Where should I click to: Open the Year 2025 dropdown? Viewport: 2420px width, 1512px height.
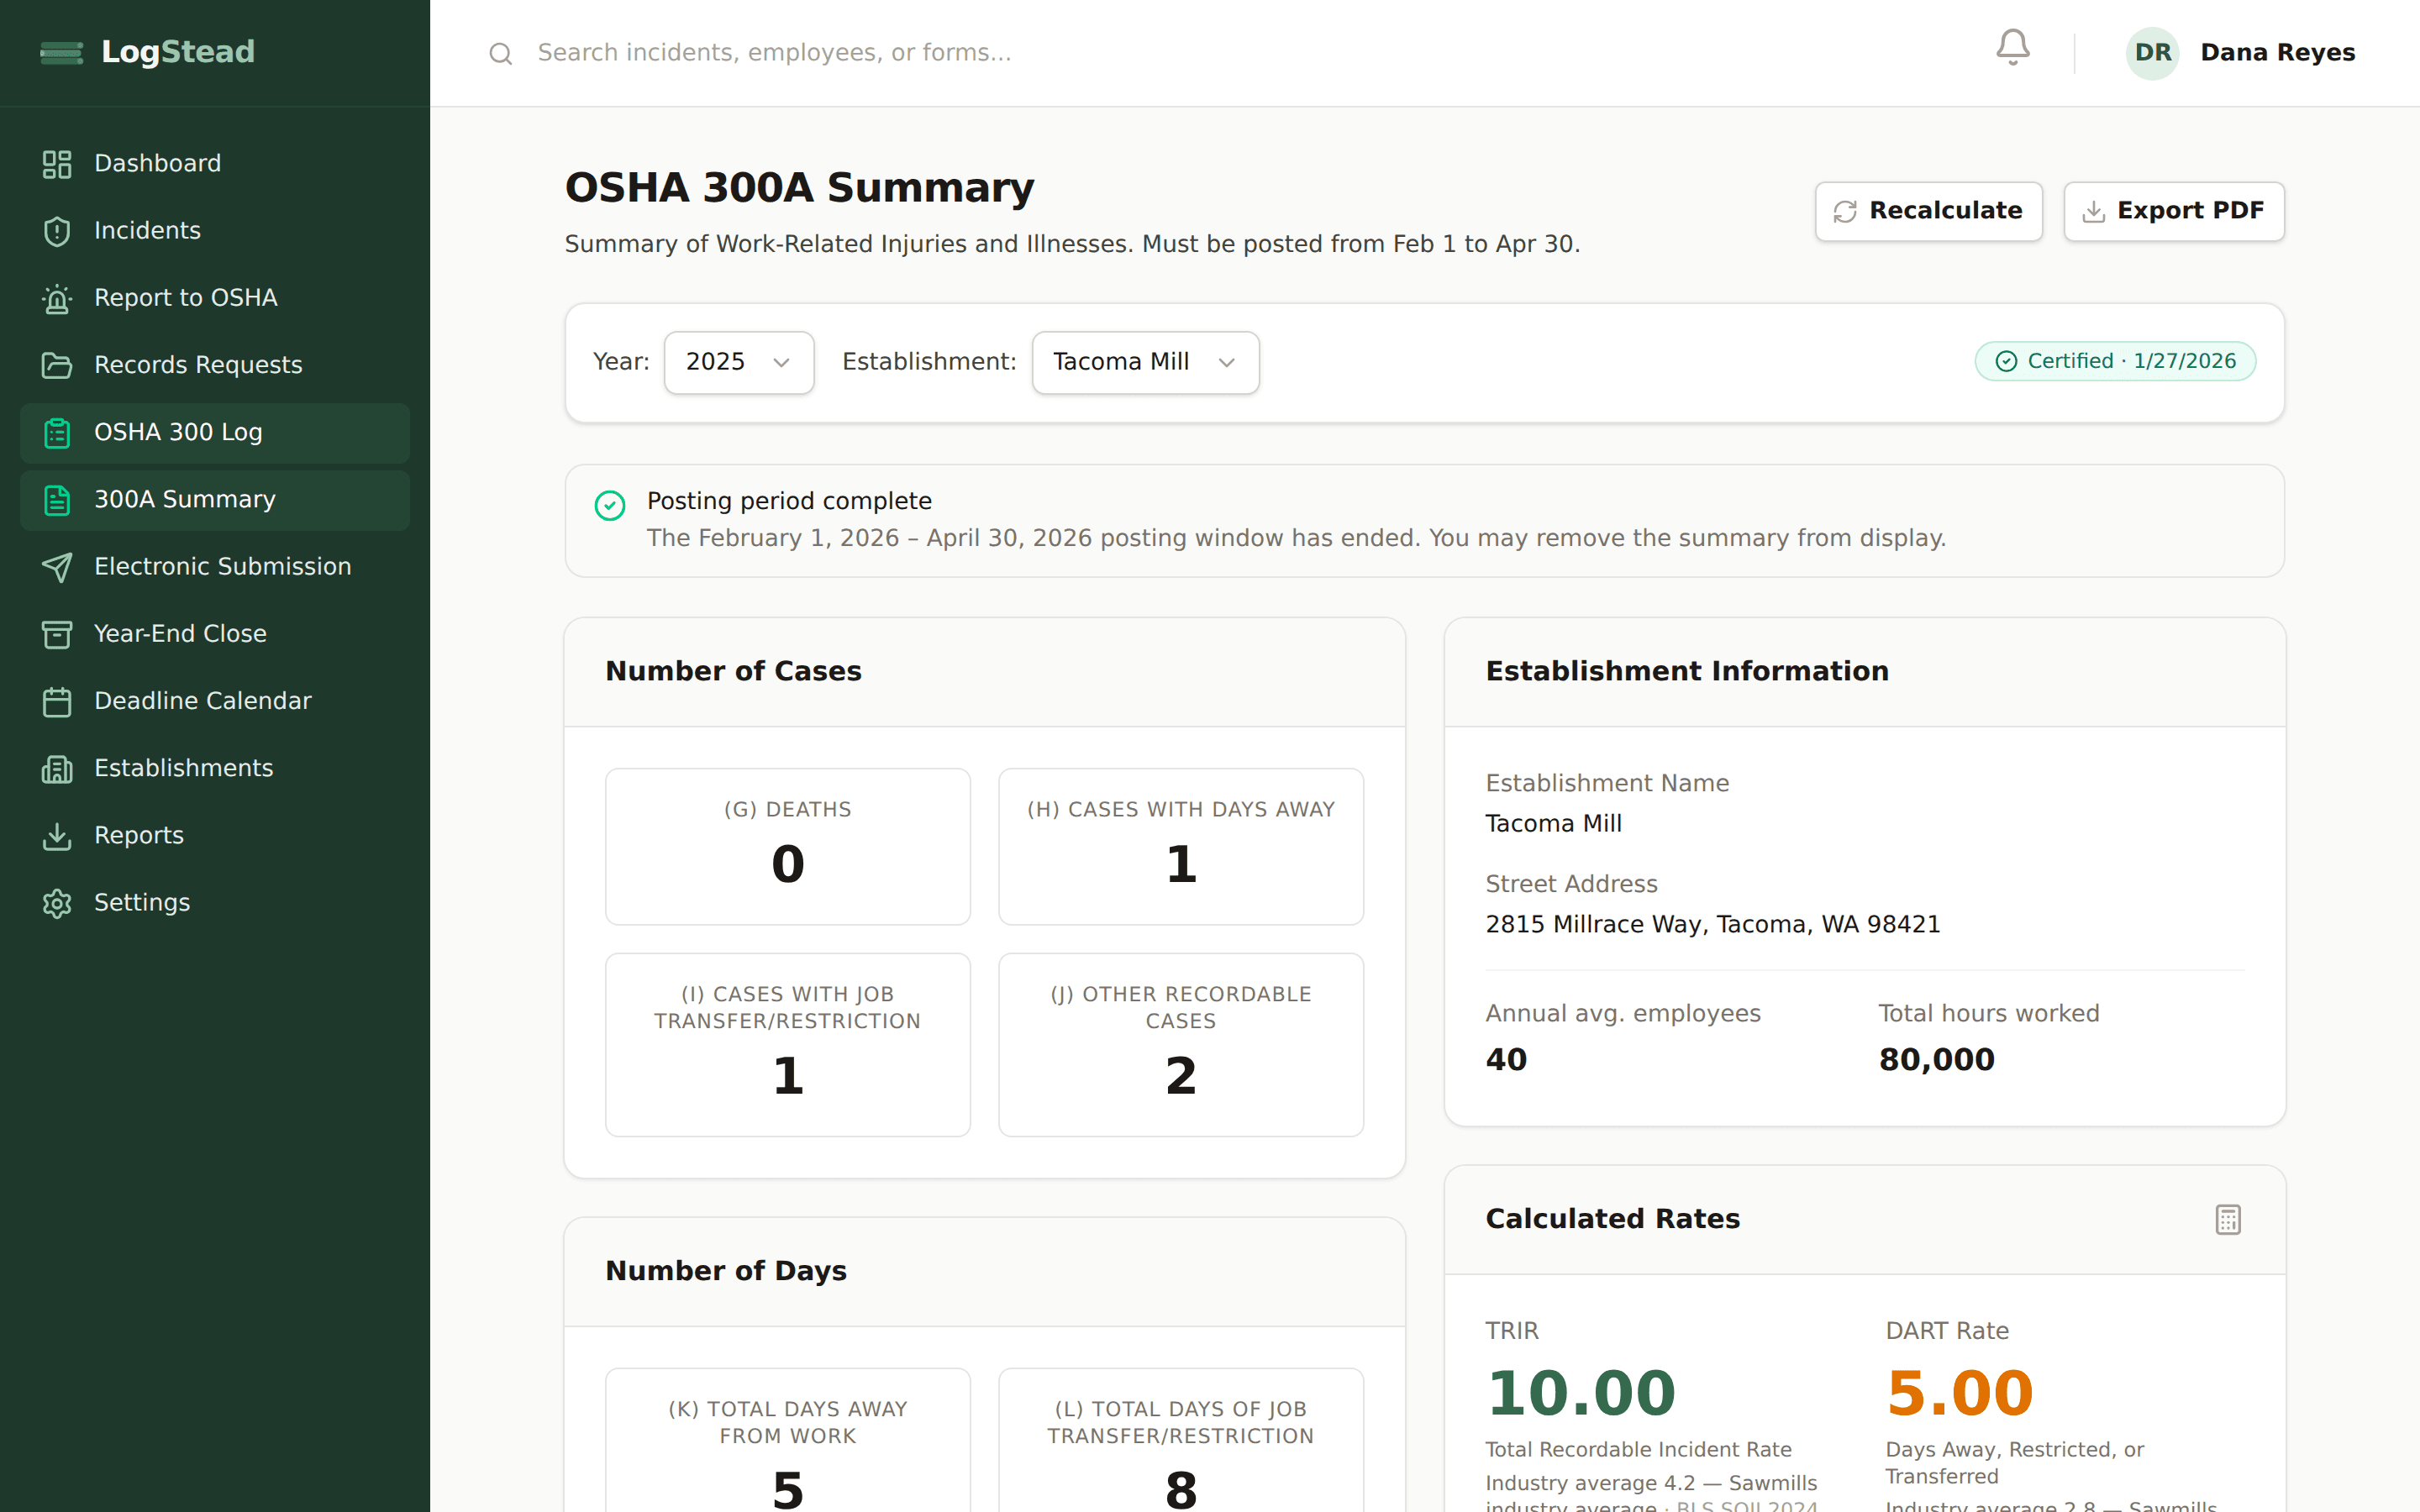pyautogui.click(x=739, y=362)
